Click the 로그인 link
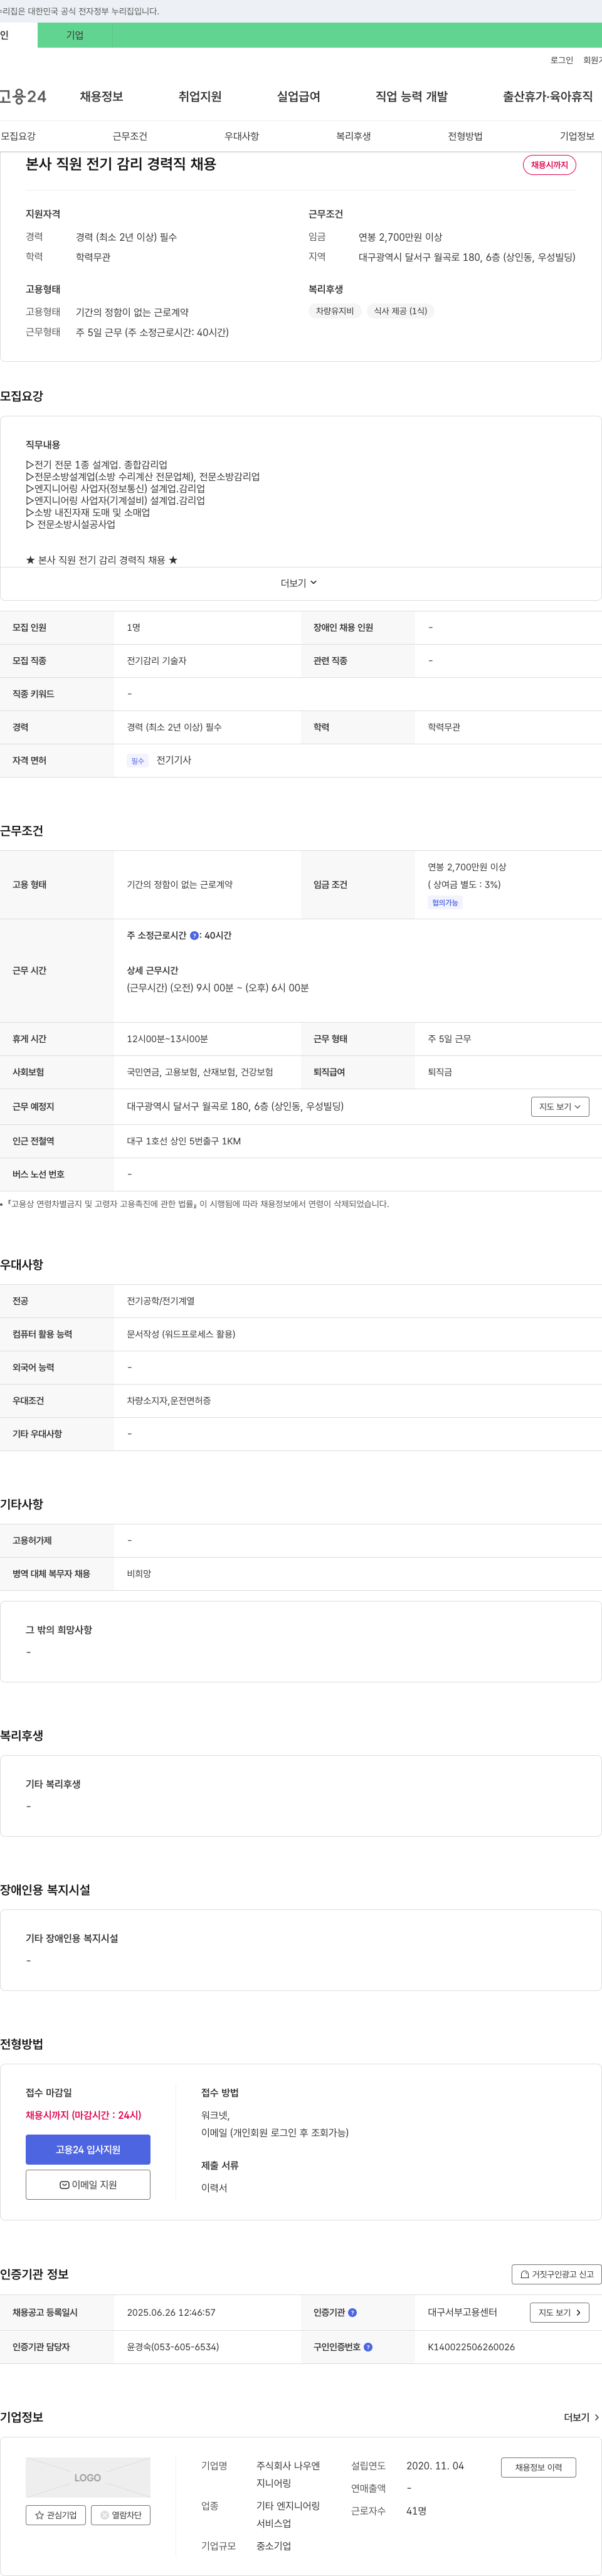 561,60
